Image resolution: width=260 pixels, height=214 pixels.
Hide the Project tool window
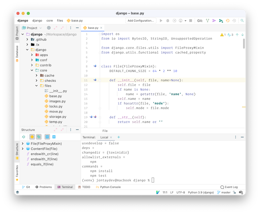(77, 28)
